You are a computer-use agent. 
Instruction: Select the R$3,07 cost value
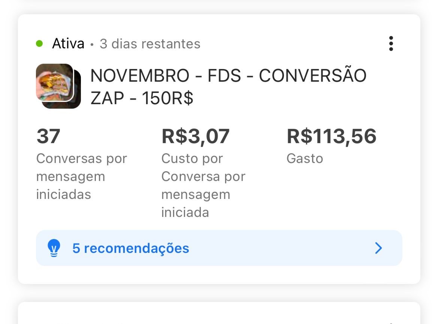195,136
